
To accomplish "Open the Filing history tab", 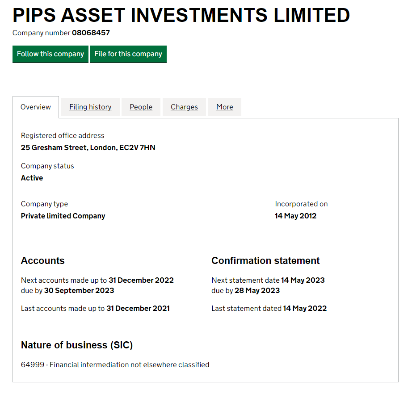I will 90,107.
